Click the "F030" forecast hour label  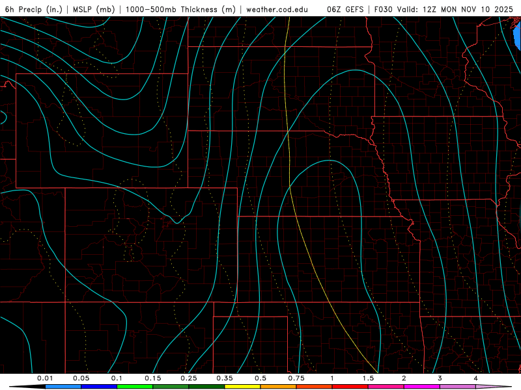click(x=384, y=9)
